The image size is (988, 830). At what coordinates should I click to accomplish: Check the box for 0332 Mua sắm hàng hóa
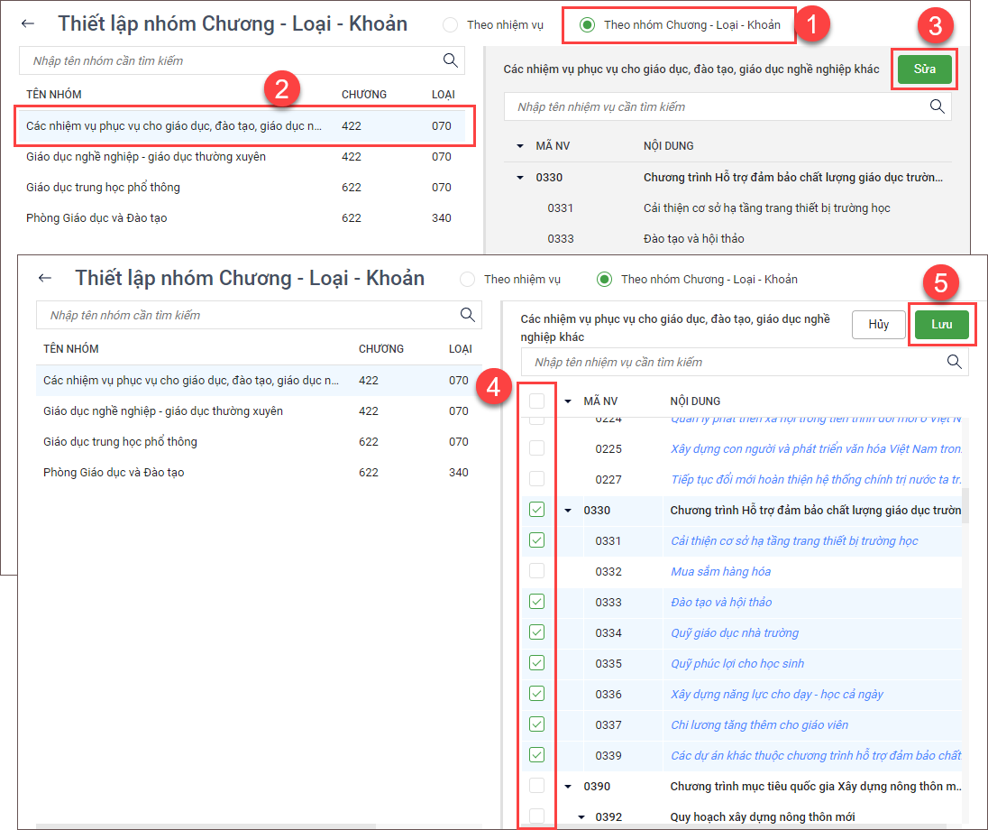536,571
